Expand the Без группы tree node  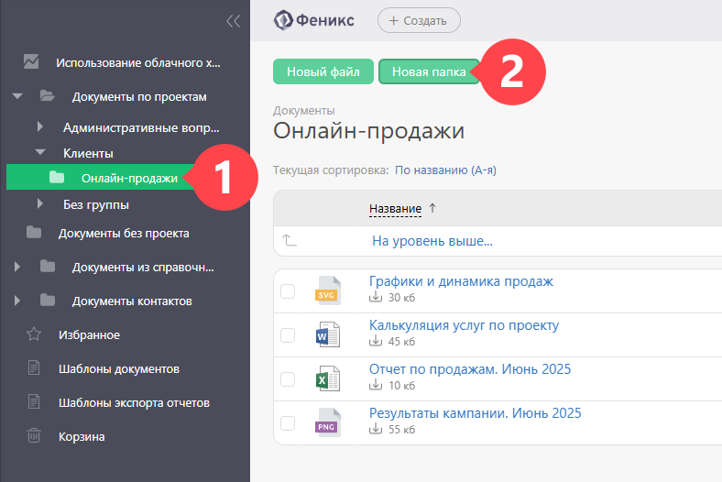click(x=40, y=203)
